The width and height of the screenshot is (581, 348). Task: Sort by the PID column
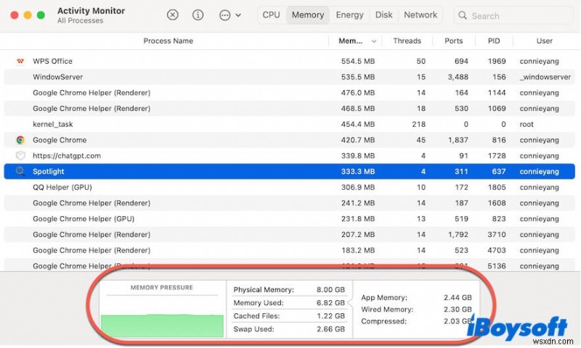coord(494,41)
